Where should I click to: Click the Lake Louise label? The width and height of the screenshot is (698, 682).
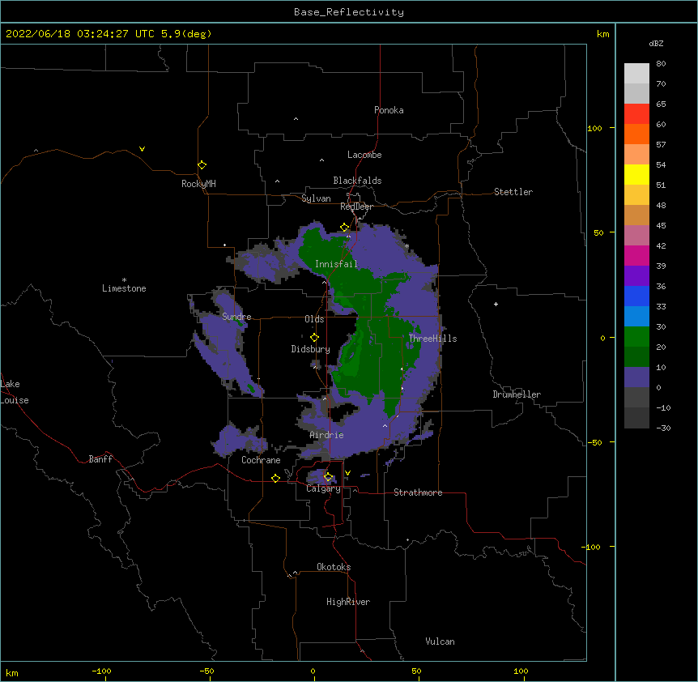pos(15,392)
